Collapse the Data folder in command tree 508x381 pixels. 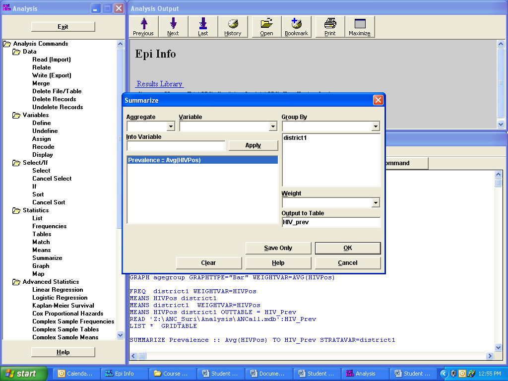(16, 52)
